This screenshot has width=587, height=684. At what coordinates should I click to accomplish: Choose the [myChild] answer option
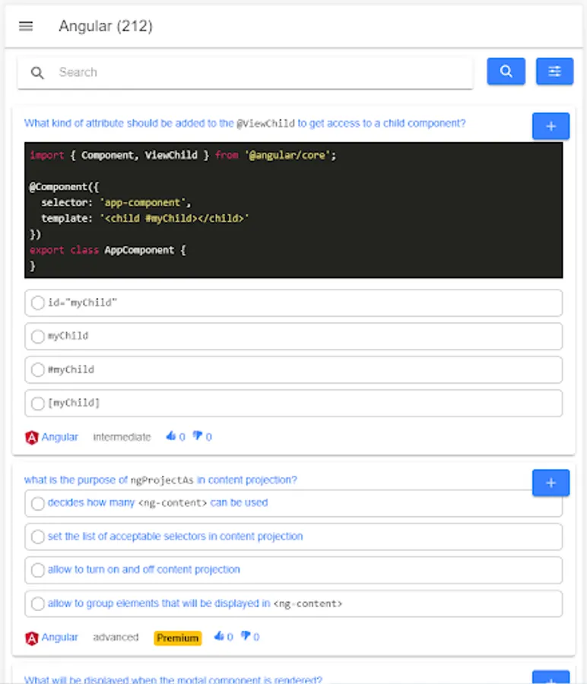(38, 403)
